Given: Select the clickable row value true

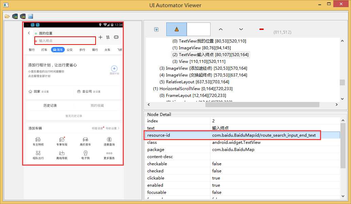Looking at the screenshot, I should click(216, 178).
